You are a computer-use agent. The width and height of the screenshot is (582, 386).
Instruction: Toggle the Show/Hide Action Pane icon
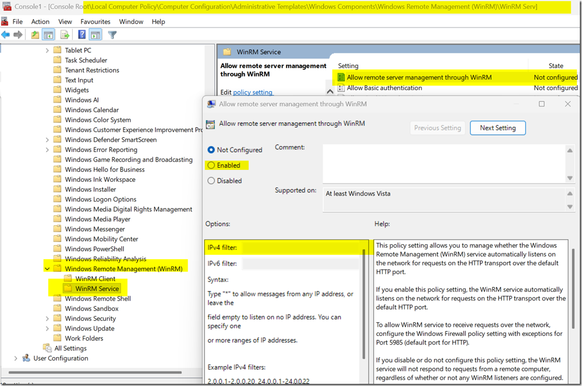(95, 35)
